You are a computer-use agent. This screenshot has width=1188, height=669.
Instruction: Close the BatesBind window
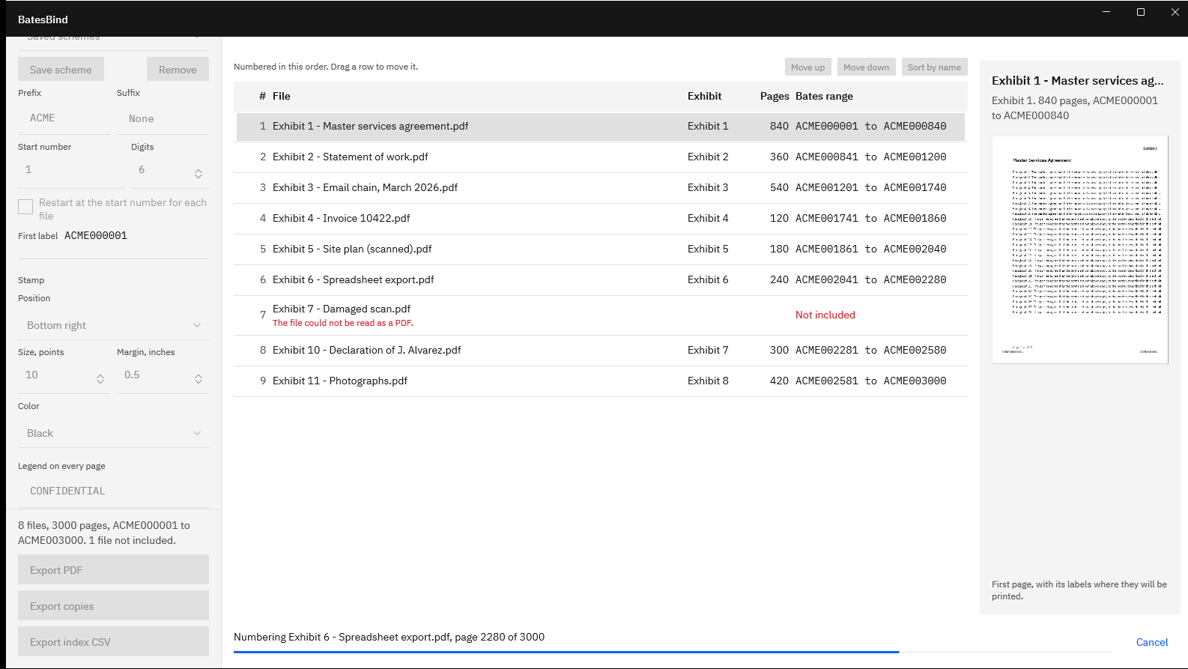(1175, 12)
